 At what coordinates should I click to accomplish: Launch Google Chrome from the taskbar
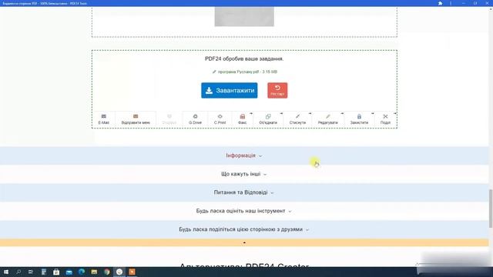click(x=107, y=272)
